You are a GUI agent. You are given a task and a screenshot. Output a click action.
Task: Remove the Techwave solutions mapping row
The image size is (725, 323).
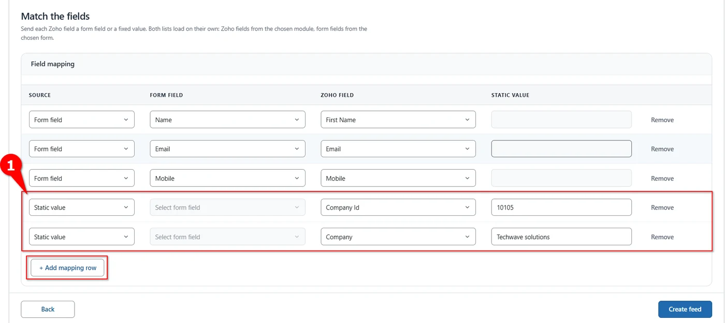(662, 237)
